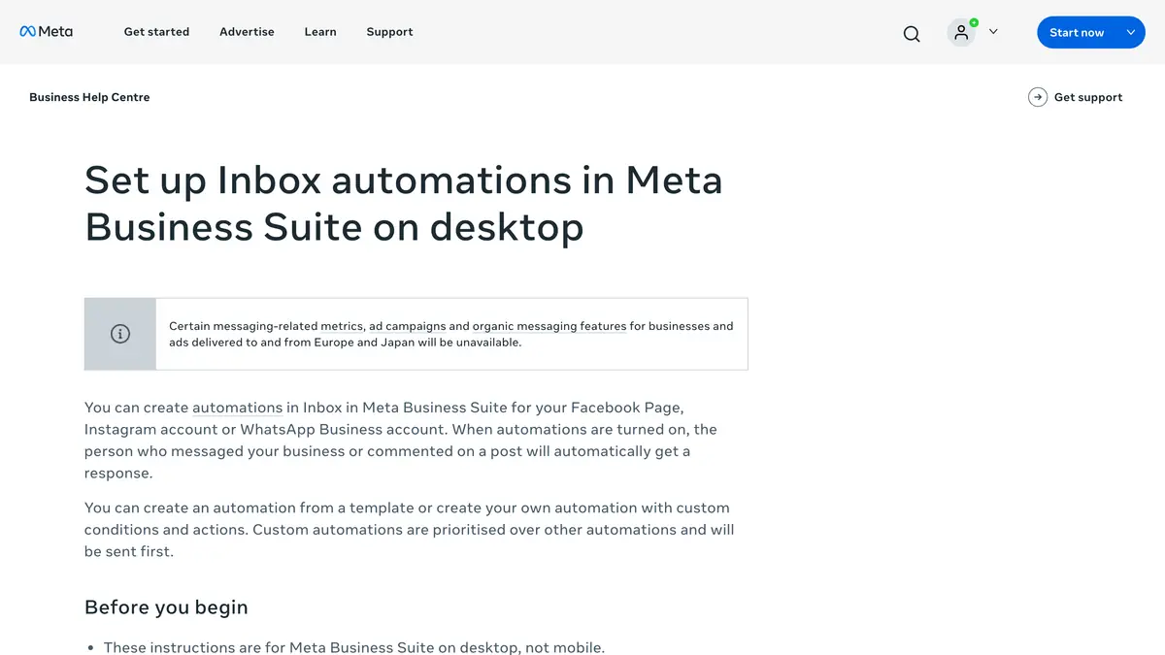Go to Business Help Centre
Image resolution: width=1165 pixels, height=655 pixels.
coord(89,97)
